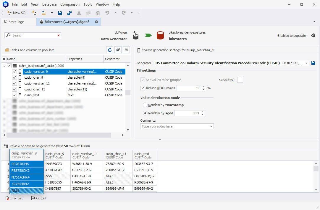The width and height of the screenshot is (320, 210).
Task: Click the table icon for schm_business.mf_cusip
Action: (15, 66)
